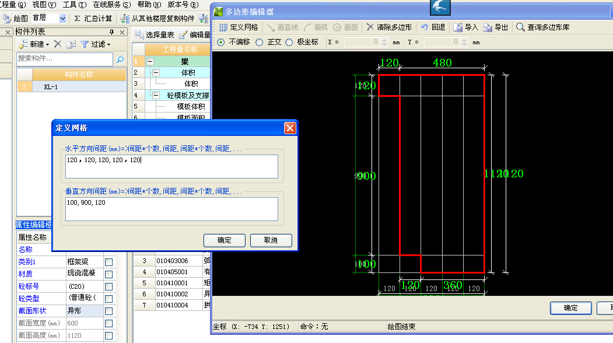Image resolution: width=613 pixels, height=343 pixels.
Task: Click 取消 in the 定义网格 dialog
Action: coord(271,240)
